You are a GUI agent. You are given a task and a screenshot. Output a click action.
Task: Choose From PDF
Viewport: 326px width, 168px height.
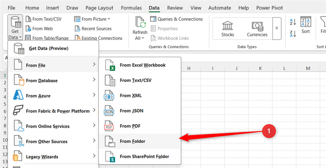(140, 126)
